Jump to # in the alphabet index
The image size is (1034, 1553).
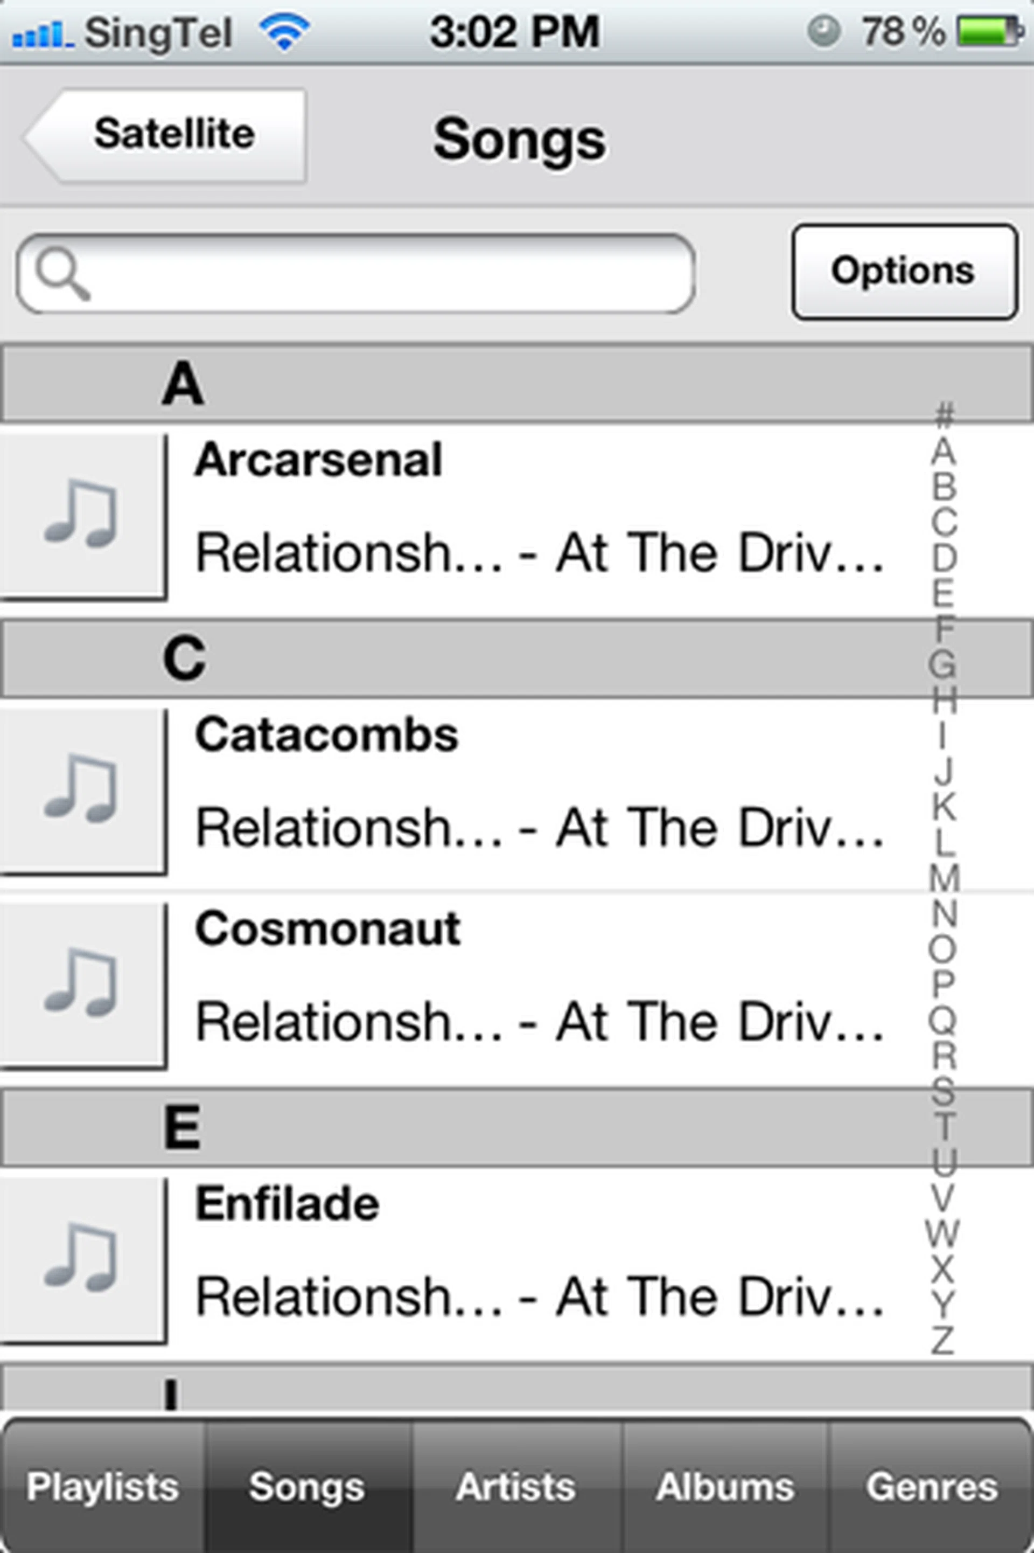pos(944,414)
